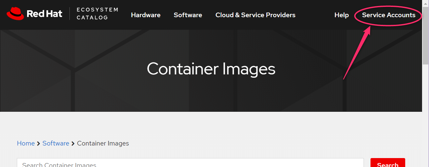Open the Ecosystem Catalog home label
The image size is (429, 167).
coord(97,14)
